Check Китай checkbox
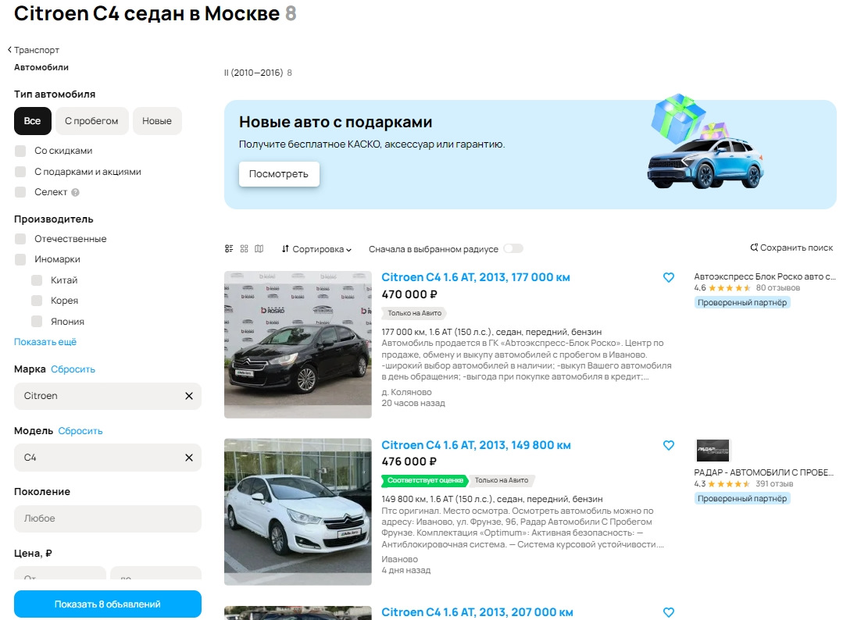Viewport: 843px width, 620px height. click(37, 280)
